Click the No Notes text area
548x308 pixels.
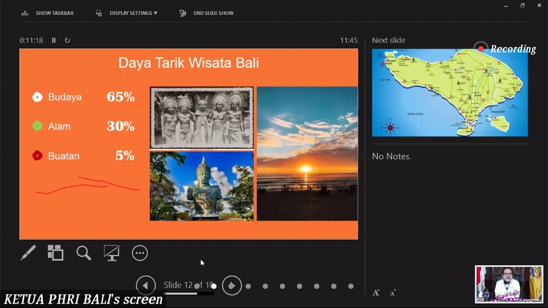pyautogui.click(x=392, y=156)
